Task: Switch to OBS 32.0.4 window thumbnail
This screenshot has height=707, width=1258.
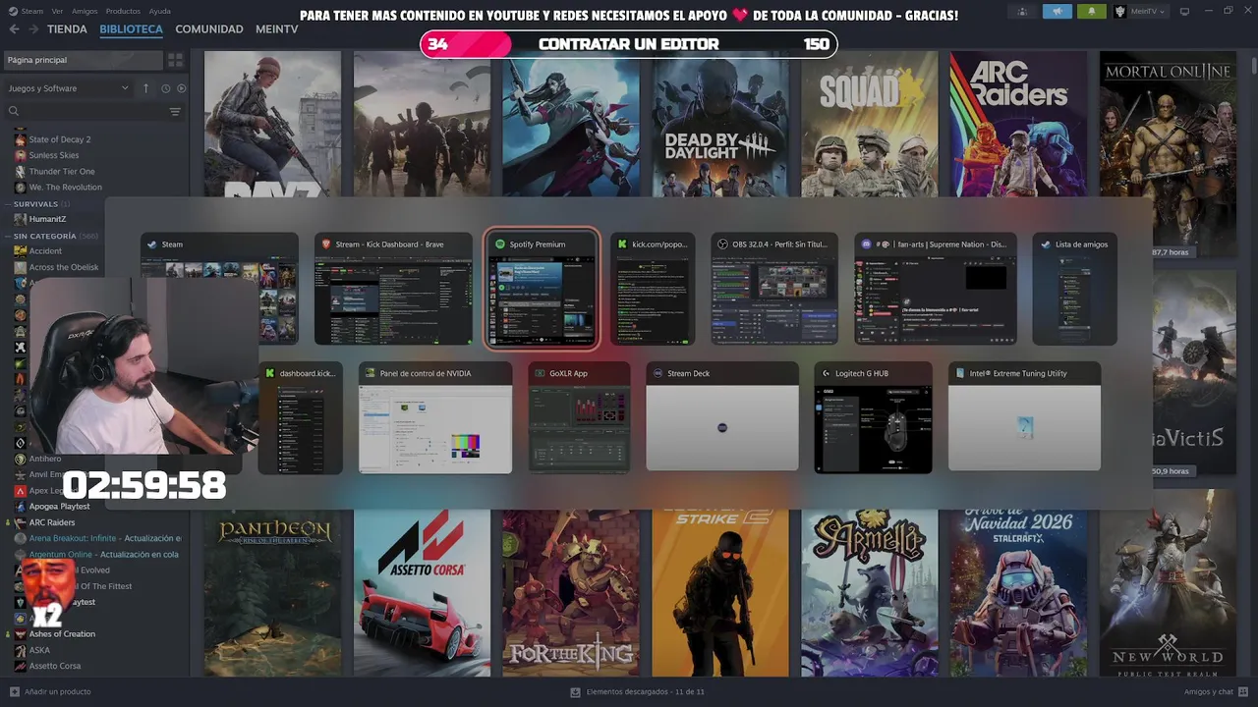Action: [x=774, y=290]
